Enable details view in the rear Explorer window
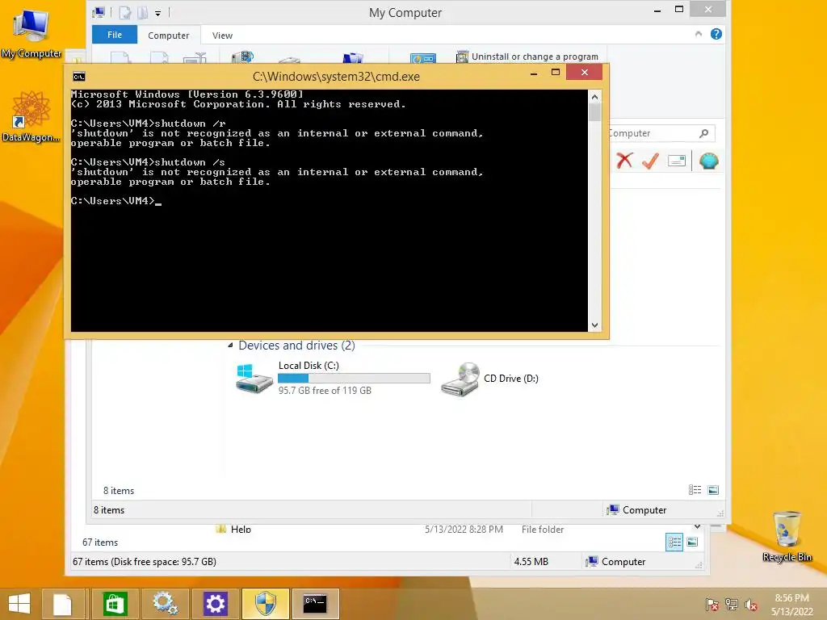Image resolution: width=827 pixels, height=620 pixels. [674, 542]
